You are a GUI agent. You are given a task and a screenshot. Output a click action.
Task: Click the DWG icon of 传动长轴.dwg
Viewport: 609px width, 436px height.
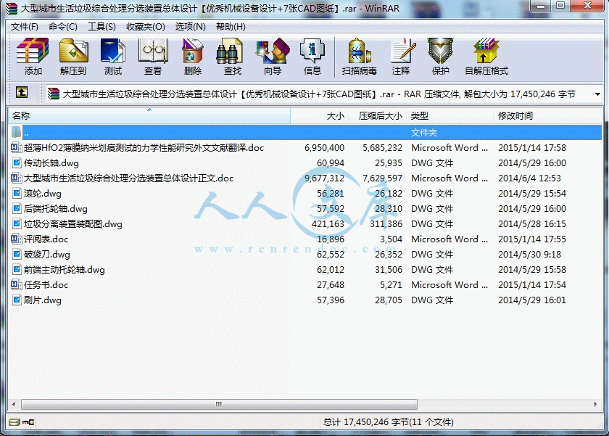[x=16, y=163]
